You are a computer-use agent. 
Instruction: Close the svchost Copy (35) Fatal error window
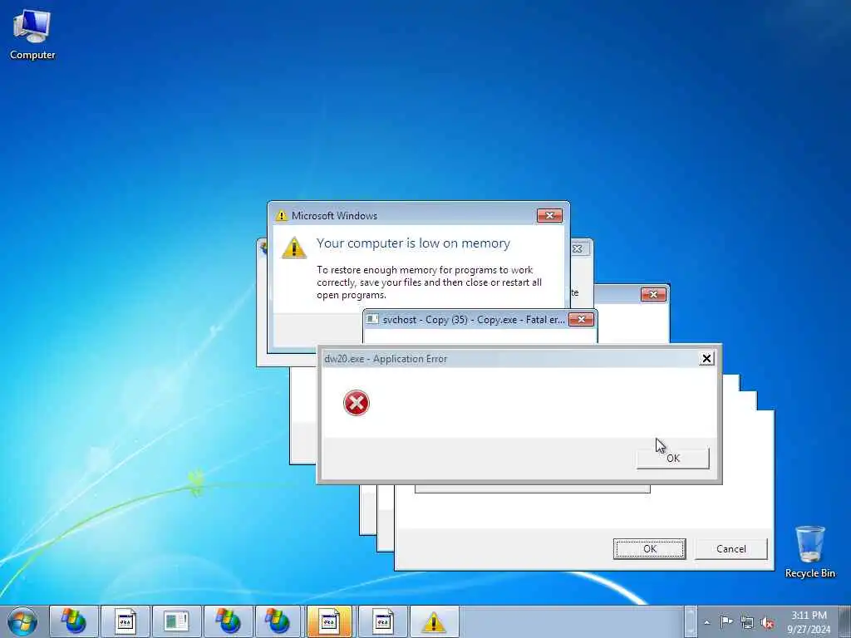[581, 320]
